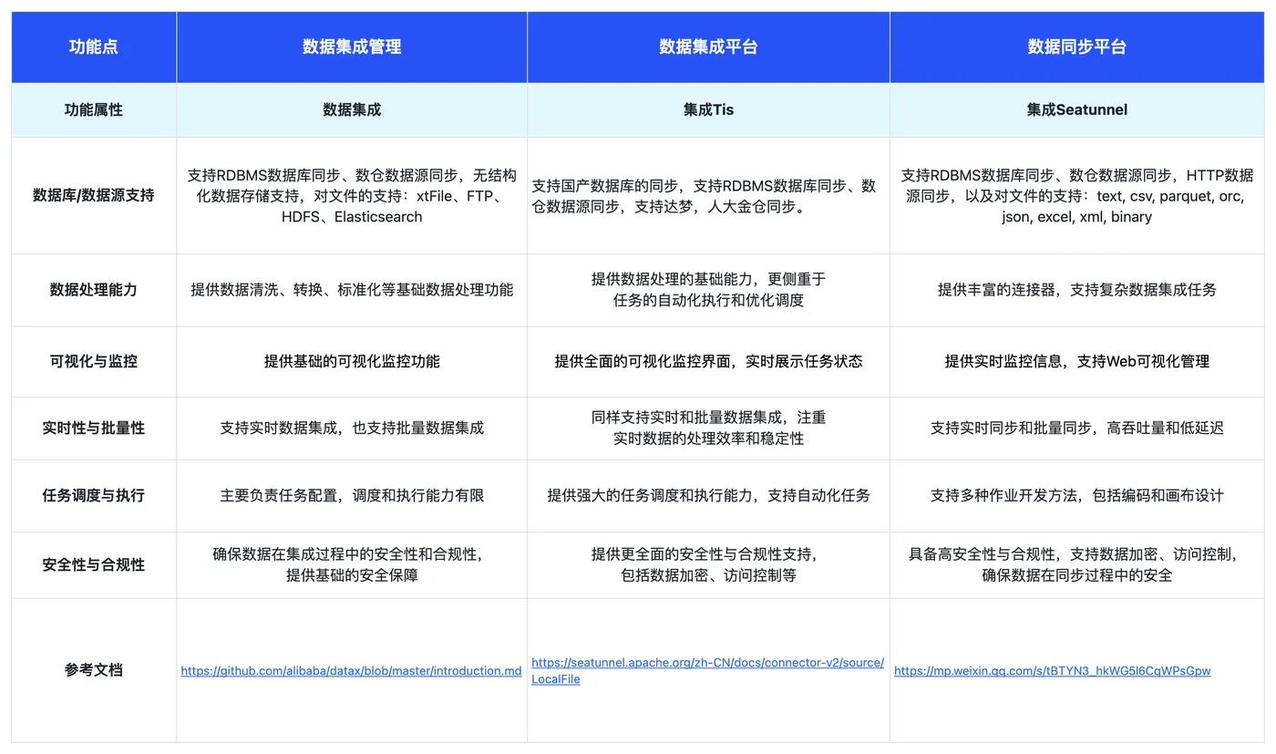Select the 功能属性 row label
This screenshot has width=1276, height=754.
(x=94, y=109)
